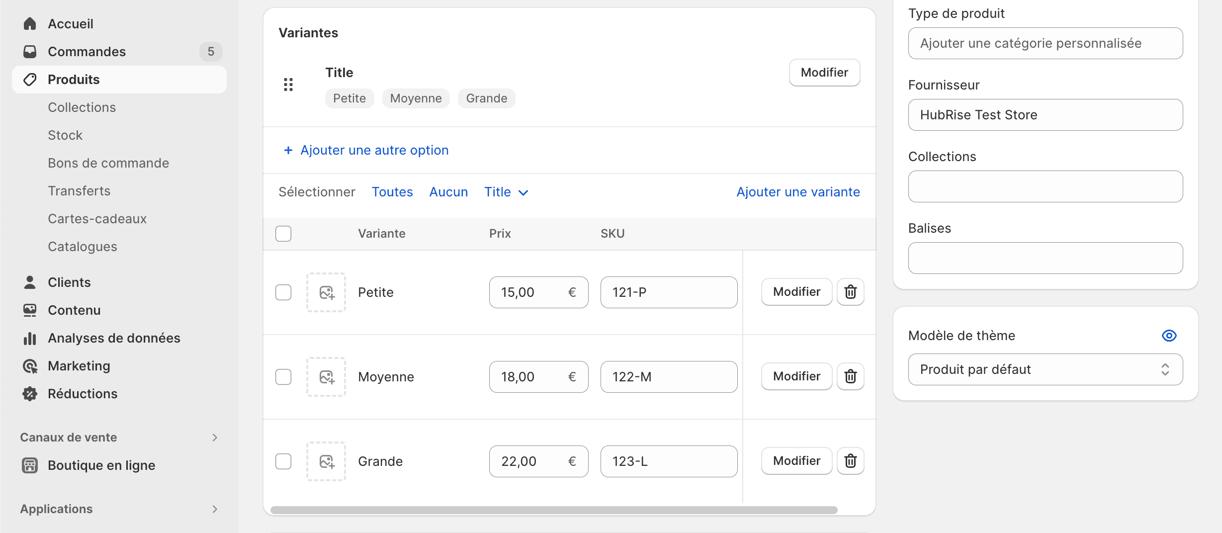The height and width of the screenshot is (533, 1222).
Task: Select the Produits tag icon
Action: point(30,79)
